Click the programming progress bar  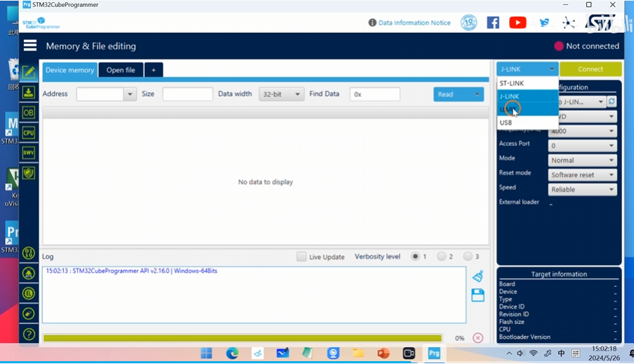pyautogui.click(x=242, y=338)
